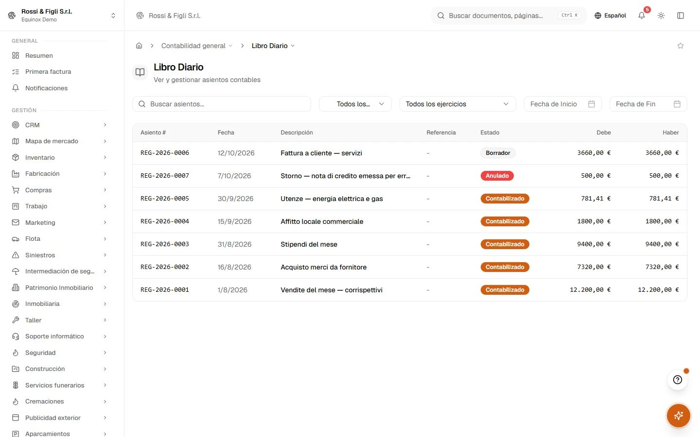This screenshot has height=437, width=700.
Task: Select Español language button
Action: [611, 16]
